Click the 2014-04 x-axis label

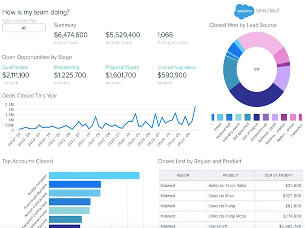point(184,140)
